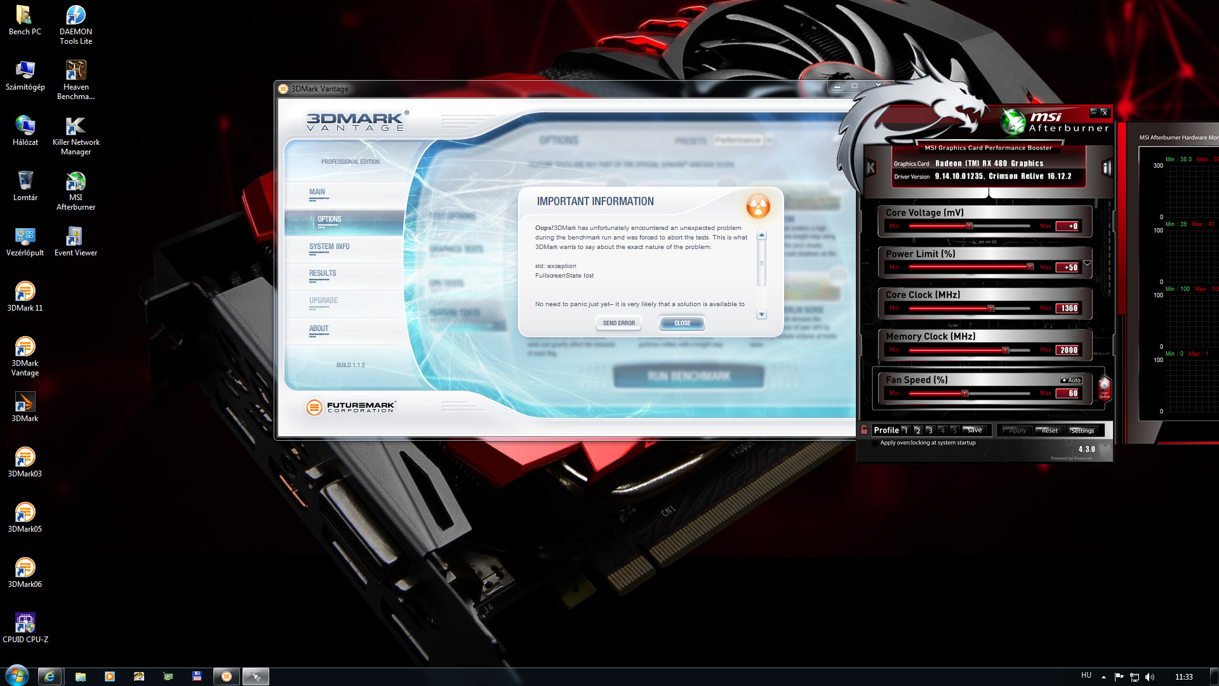Switch to MSI Afterburner taskbar button
The image size is (1219, 686).
(256, 676)
